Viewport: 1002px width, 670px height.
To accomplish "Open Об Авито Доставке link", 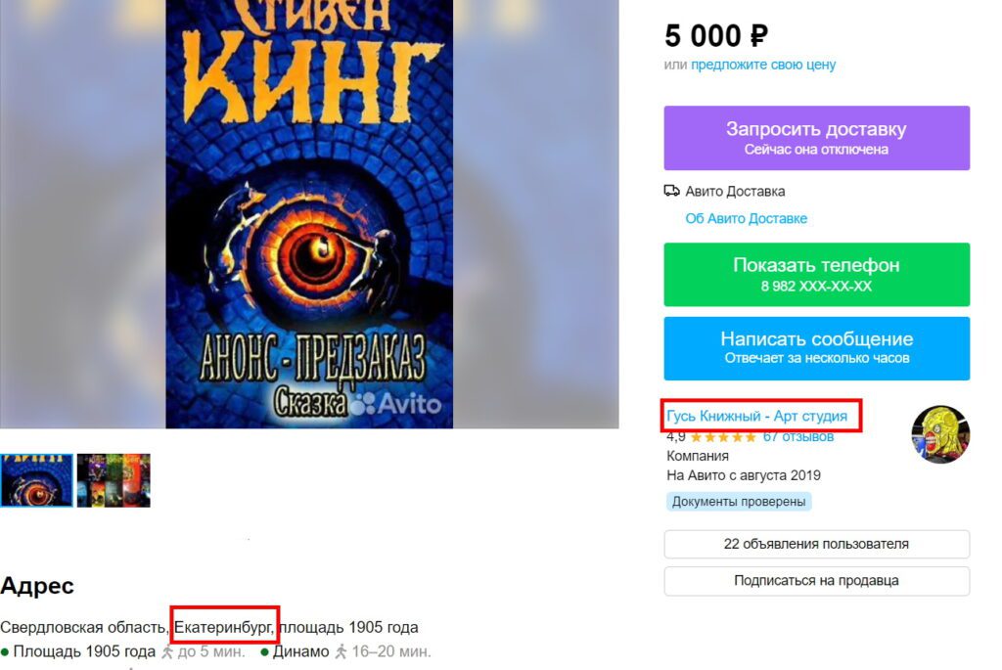I will [x=746, y=218].
